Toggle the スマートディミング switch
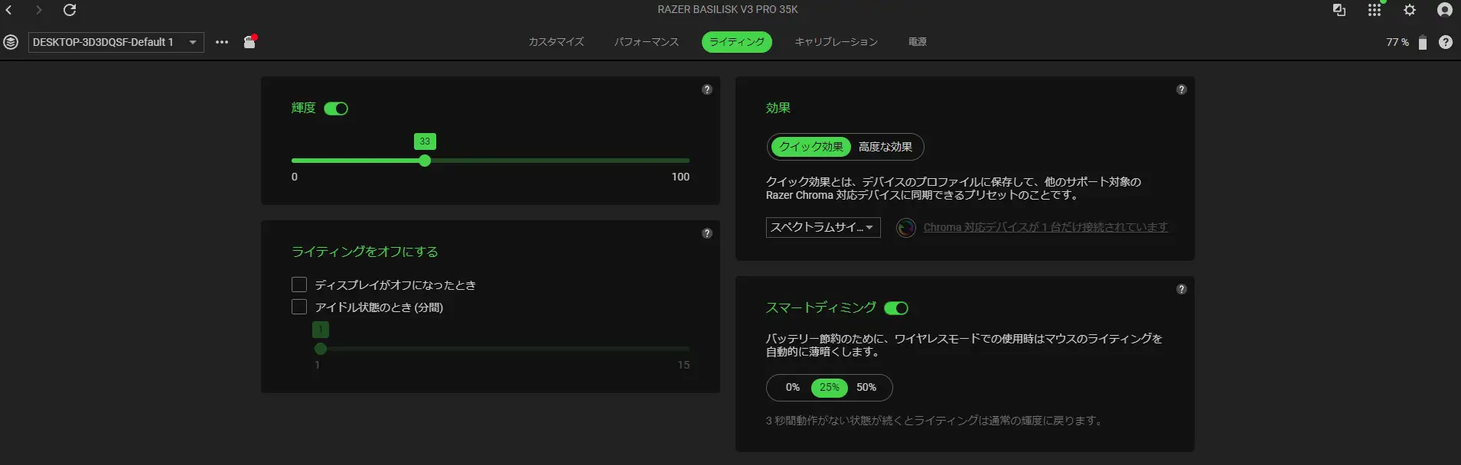 coord(896,308)
